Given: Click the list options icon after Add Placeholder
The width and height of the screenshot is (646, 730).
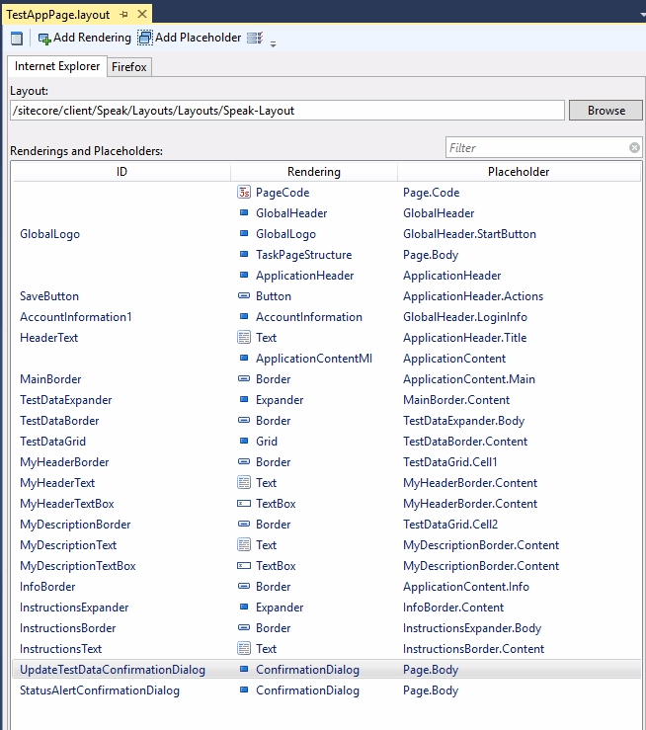Looking at the screenshot, I should (255, 38).
